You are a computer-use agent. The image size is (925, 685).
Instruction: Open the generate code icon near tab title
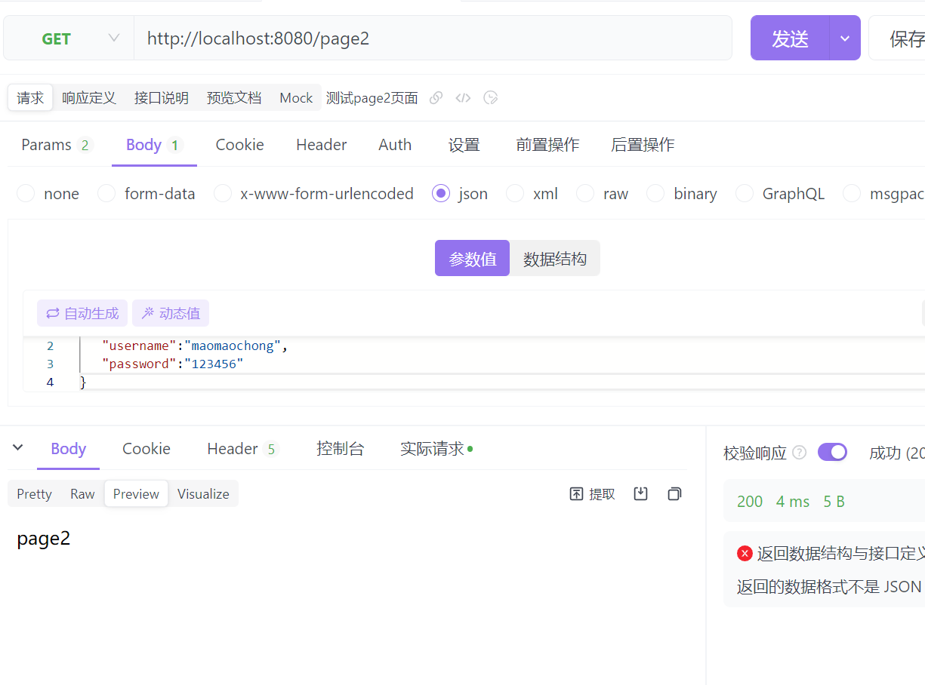(463, 97)
